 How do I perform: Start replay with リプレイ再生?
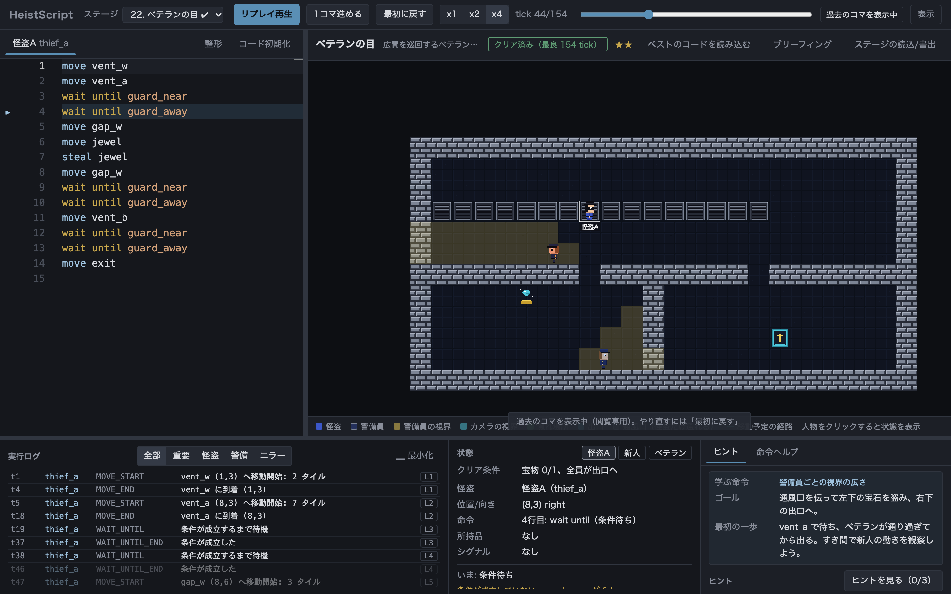pyautogui.click(x=266, y=15)
